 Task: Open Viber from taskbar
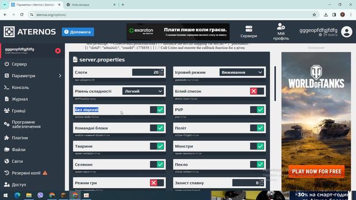(x=41, y=195)
